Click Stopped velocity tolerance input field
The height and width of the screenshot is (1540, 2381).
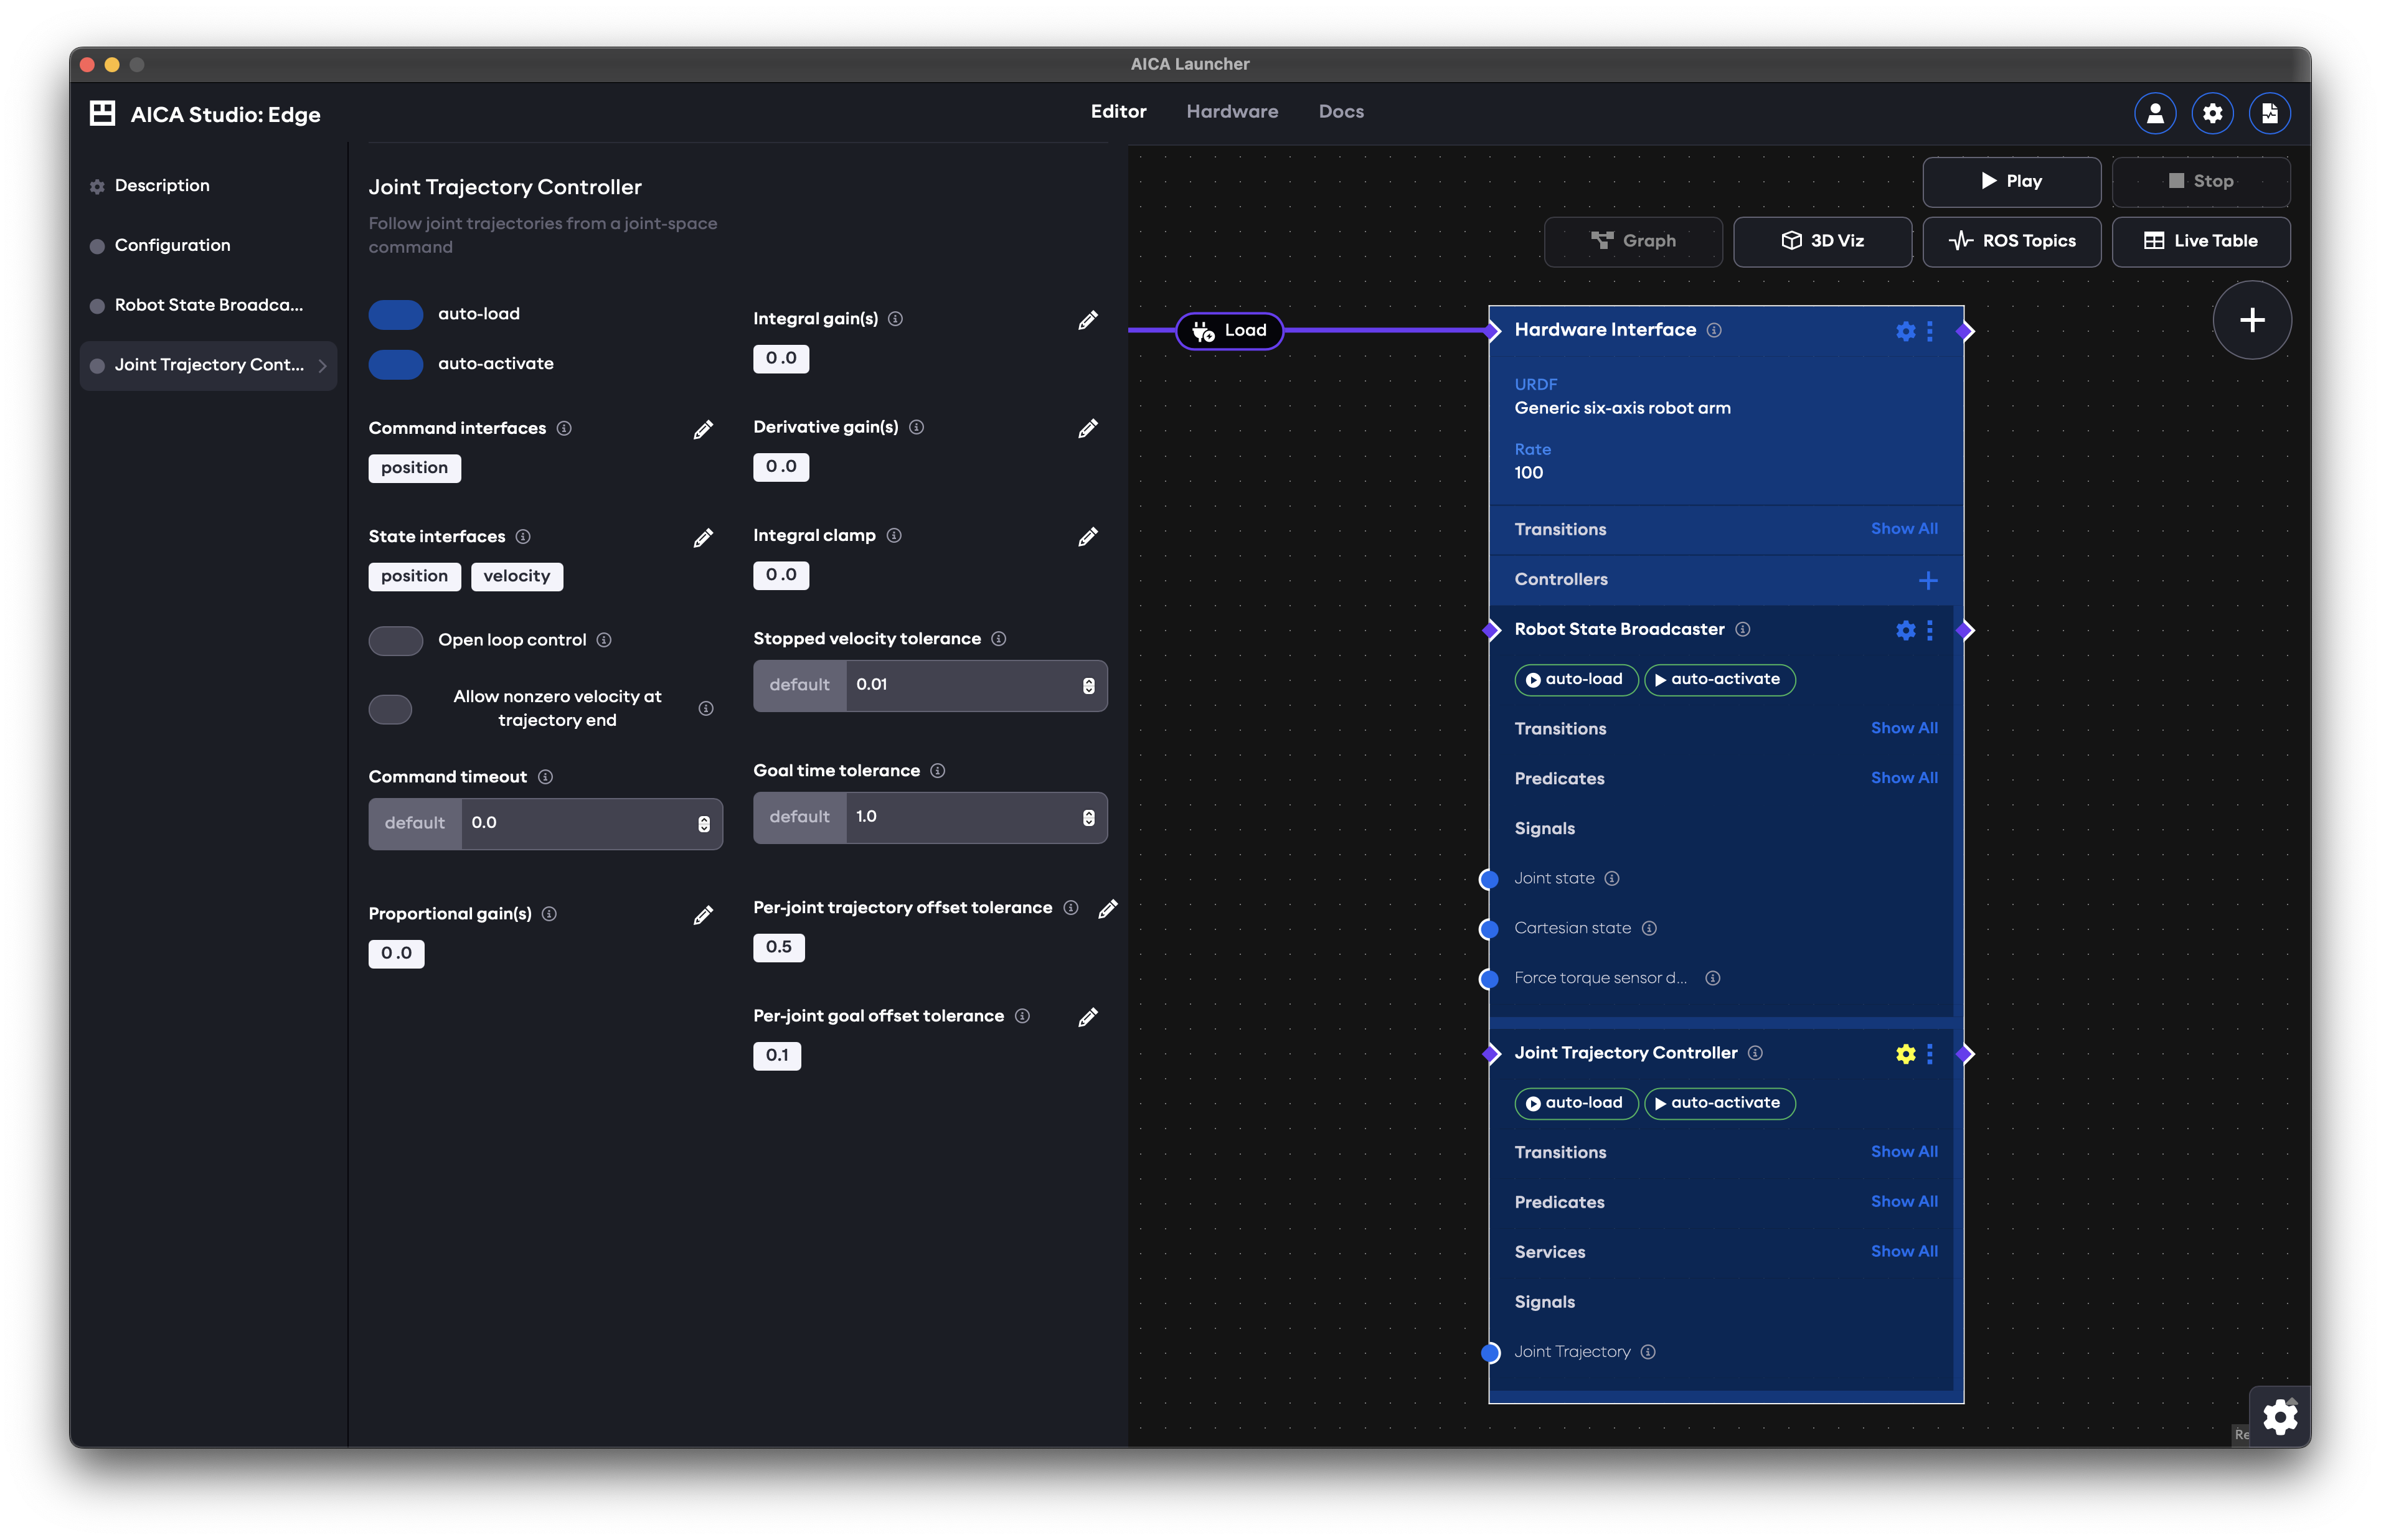929,685
